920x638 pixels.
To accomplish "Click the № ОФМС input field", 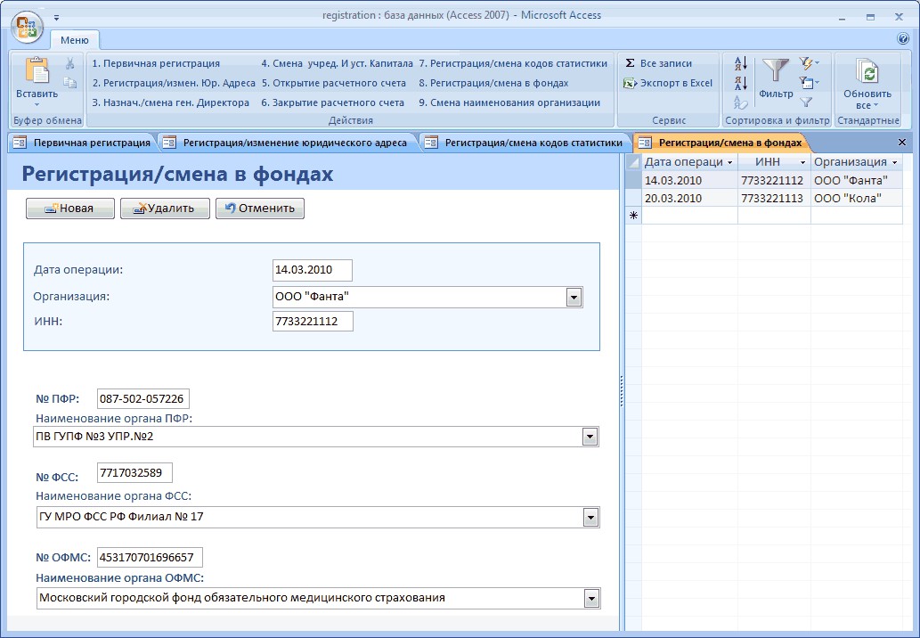I will (150, 558).
